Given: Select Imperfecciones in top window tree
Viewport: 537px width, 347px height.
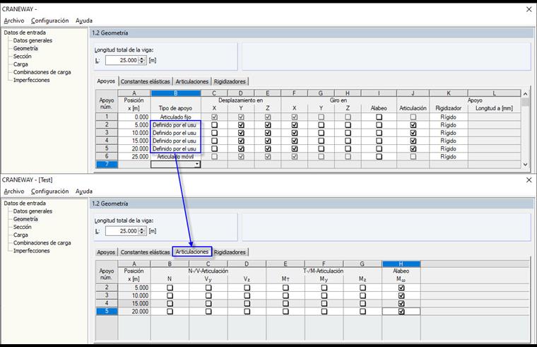Looking at the screenshot, I should (32, 80).
